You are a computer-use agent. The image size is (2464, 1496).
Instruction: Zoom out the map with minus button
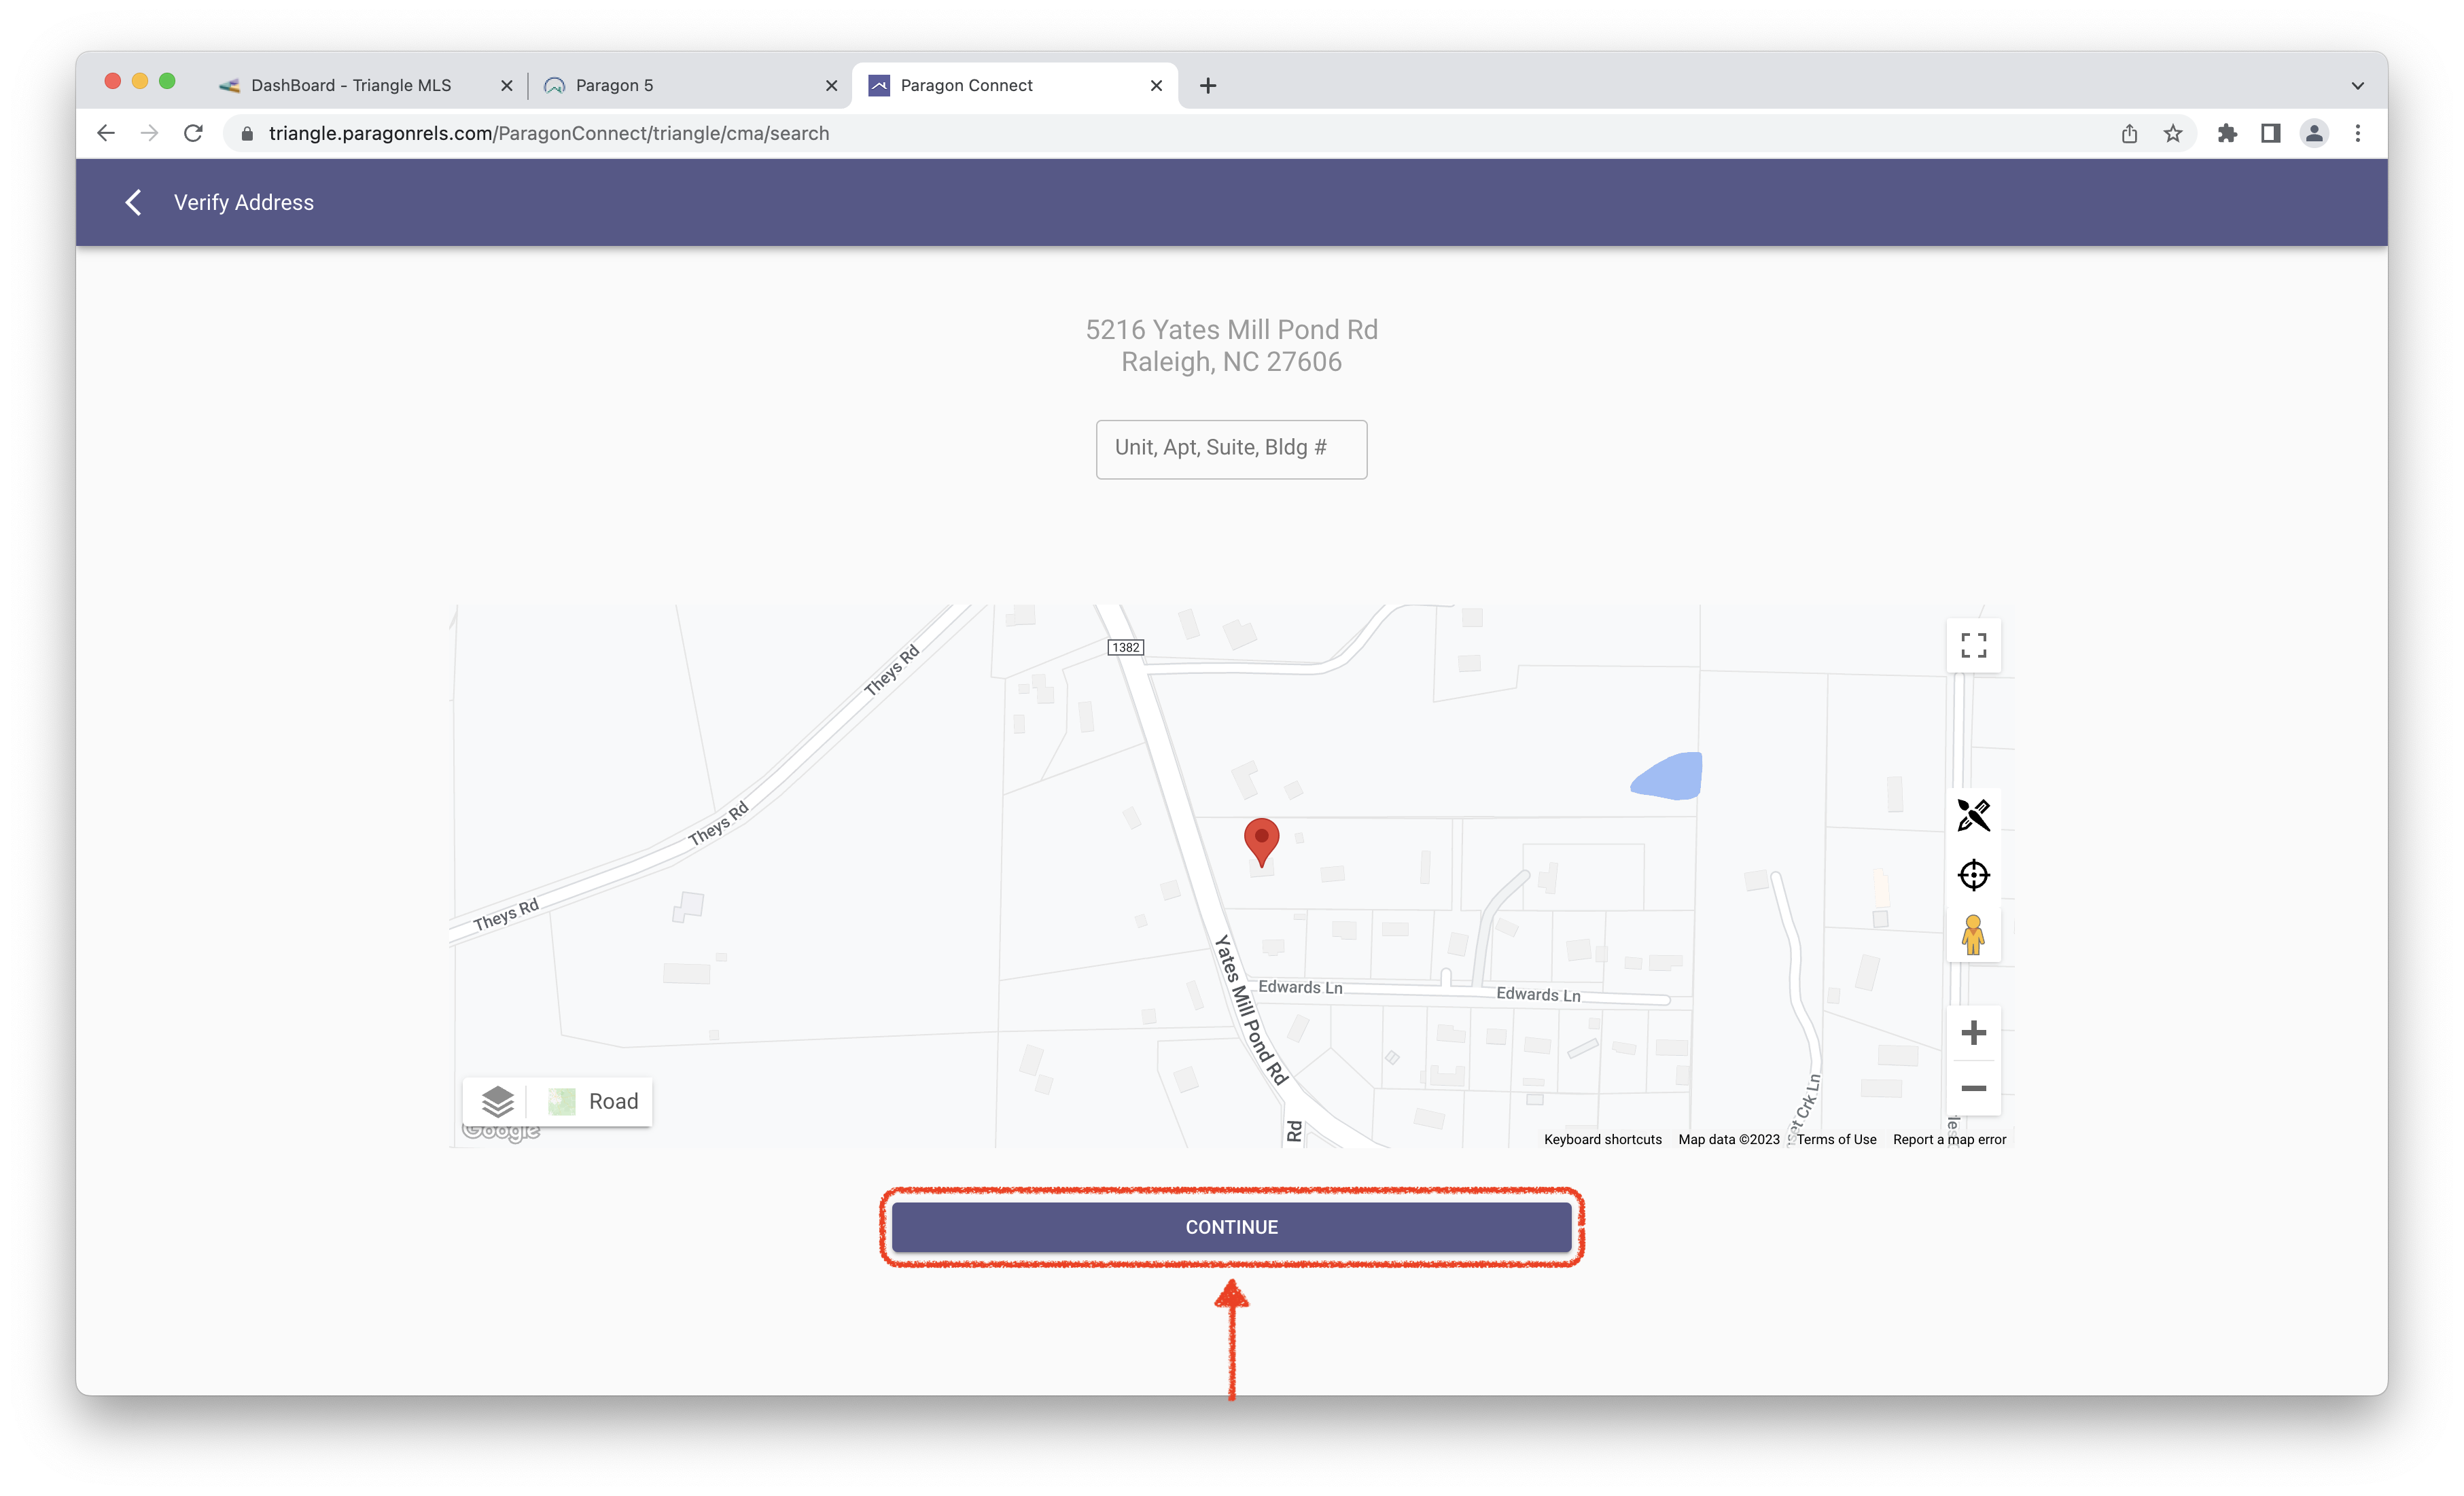pyautogui.click(x=1973, y=1088)
